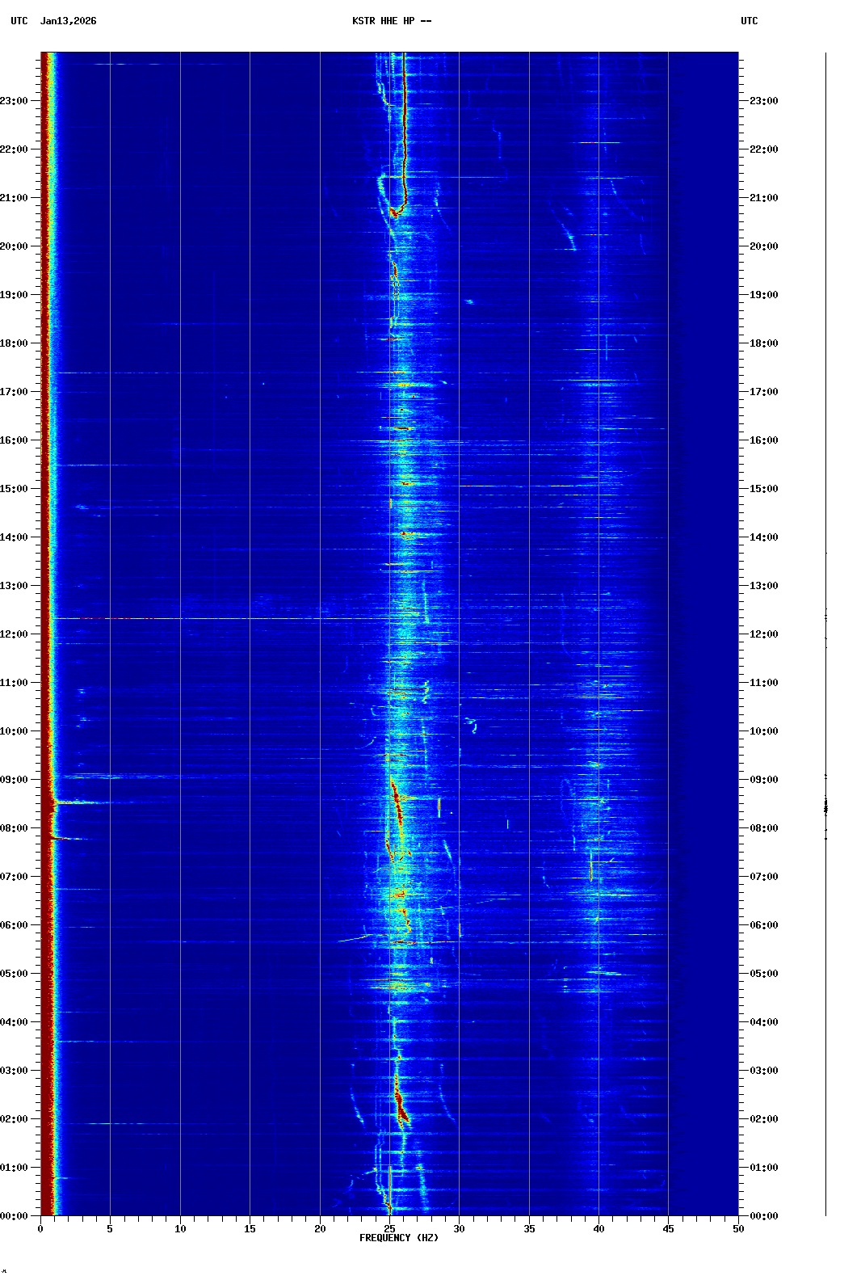Screen dimensions: 861x1280
Task: Select the 23:00 label on the left time axis
Action: pyautogui.click(x=15, y=101)
